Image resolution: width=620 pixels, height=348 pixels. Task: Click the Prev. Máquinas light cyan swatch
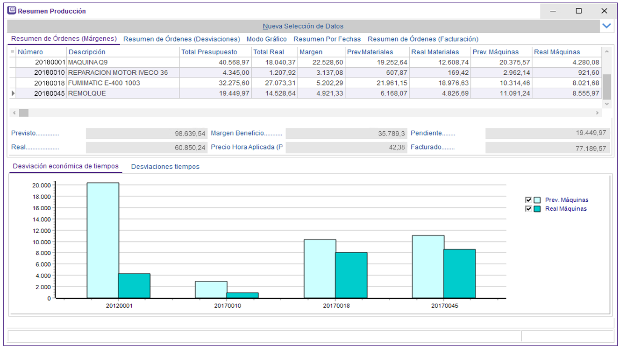537,200
